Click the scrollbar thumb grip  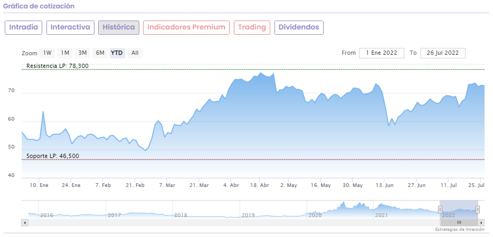459,223
